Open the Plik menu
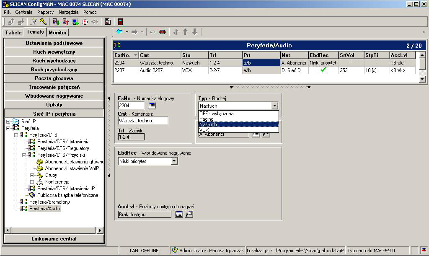The height and width of the screenshot is (256, 429). (x=7, y=12)
